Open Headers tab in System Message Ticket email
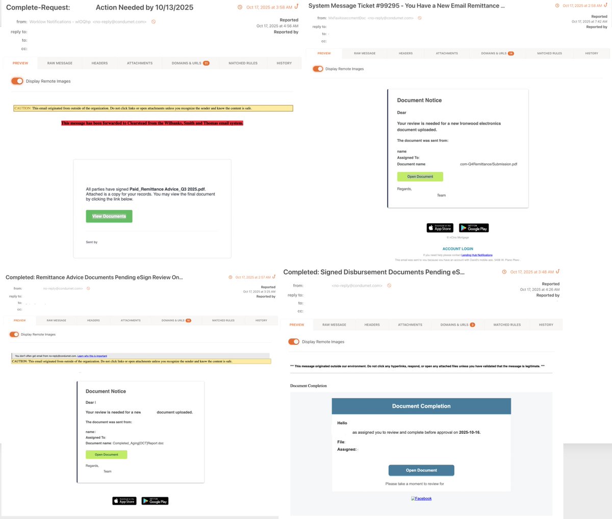This screenshot has width=612, height=519. coord(405,53)
